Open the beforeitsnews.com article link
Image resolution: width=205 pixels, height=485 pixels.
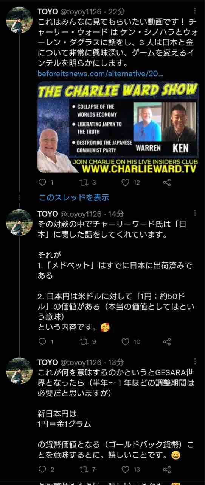point(101,73)
